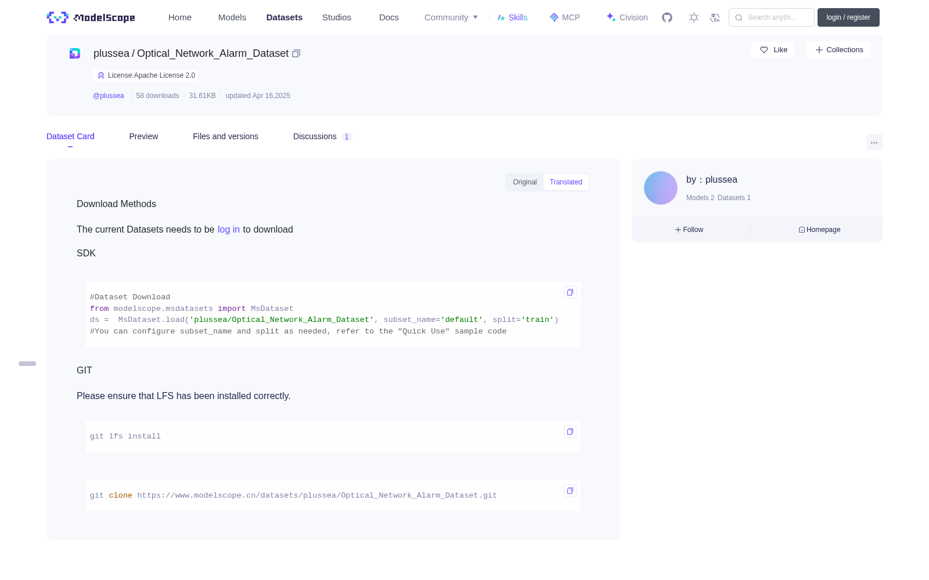Click 'Models 2' under plussea

pos(700,198)
